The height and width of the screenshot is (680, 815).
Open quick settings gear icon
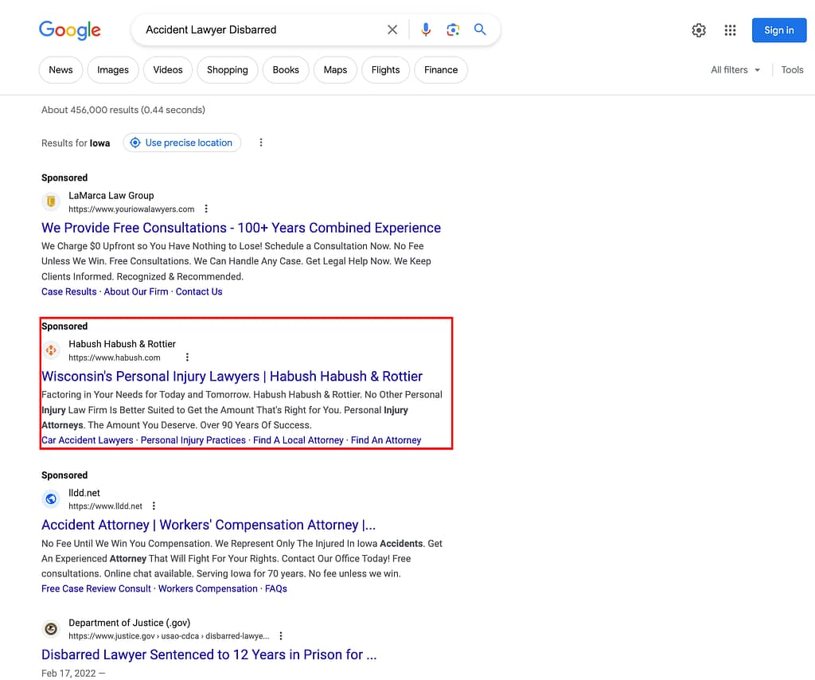click(699, 30)
